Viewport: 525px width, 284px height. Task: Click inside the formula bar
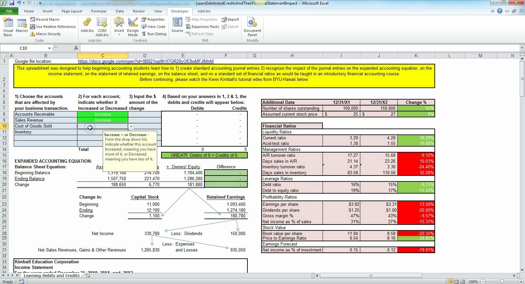point(295,48)
